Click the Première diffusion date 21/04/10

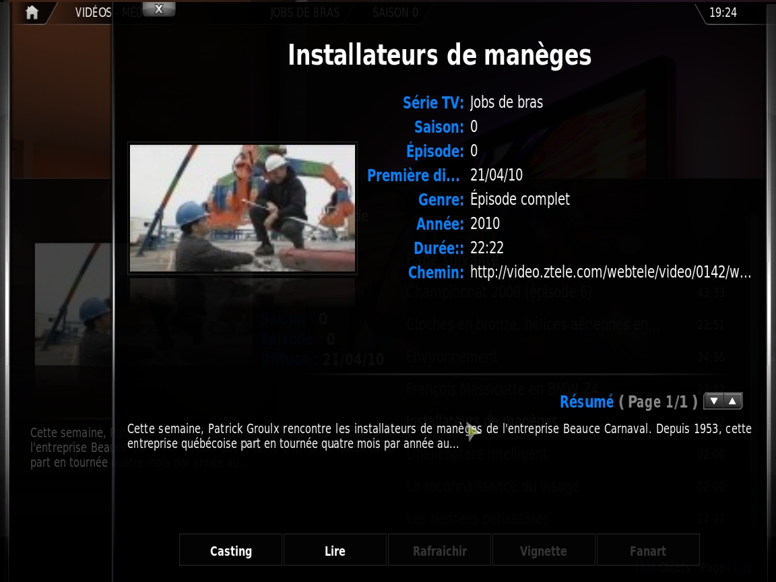(x=496, y=174)
